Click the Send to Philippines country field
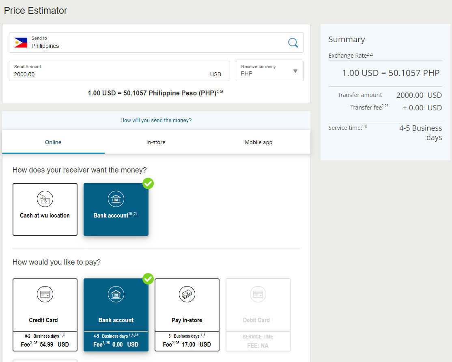The width and height of the screenshot is (452, 362). 156,43
